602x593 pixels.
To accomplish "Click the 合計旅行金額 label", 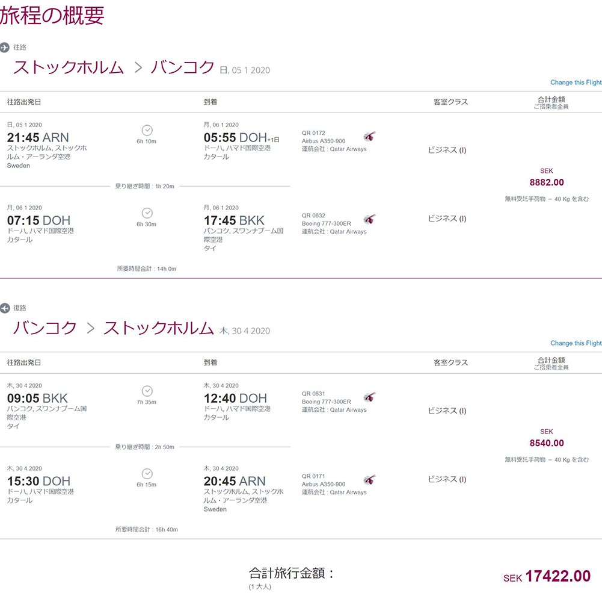I will [292, 573].
